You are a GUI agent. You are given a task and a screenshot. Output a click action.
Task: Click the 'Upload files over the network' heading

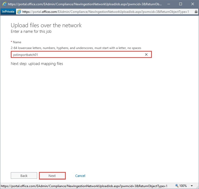46,25
